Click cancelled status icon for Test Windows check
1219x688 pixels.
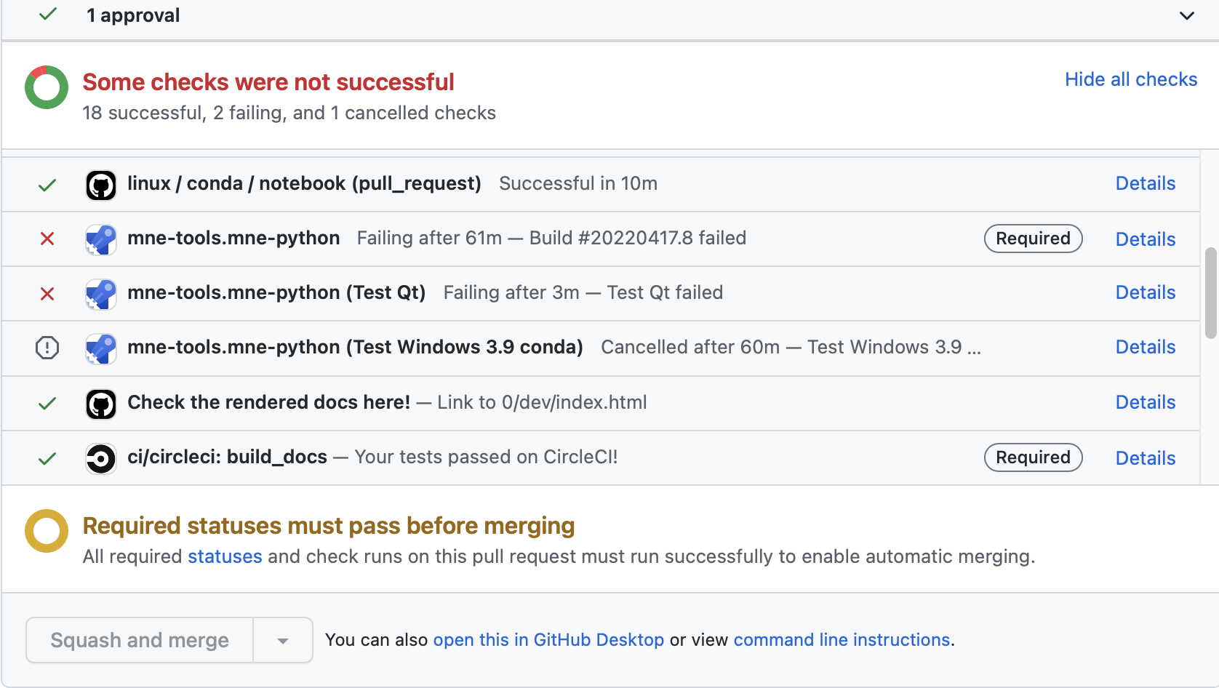pos(47,348)
